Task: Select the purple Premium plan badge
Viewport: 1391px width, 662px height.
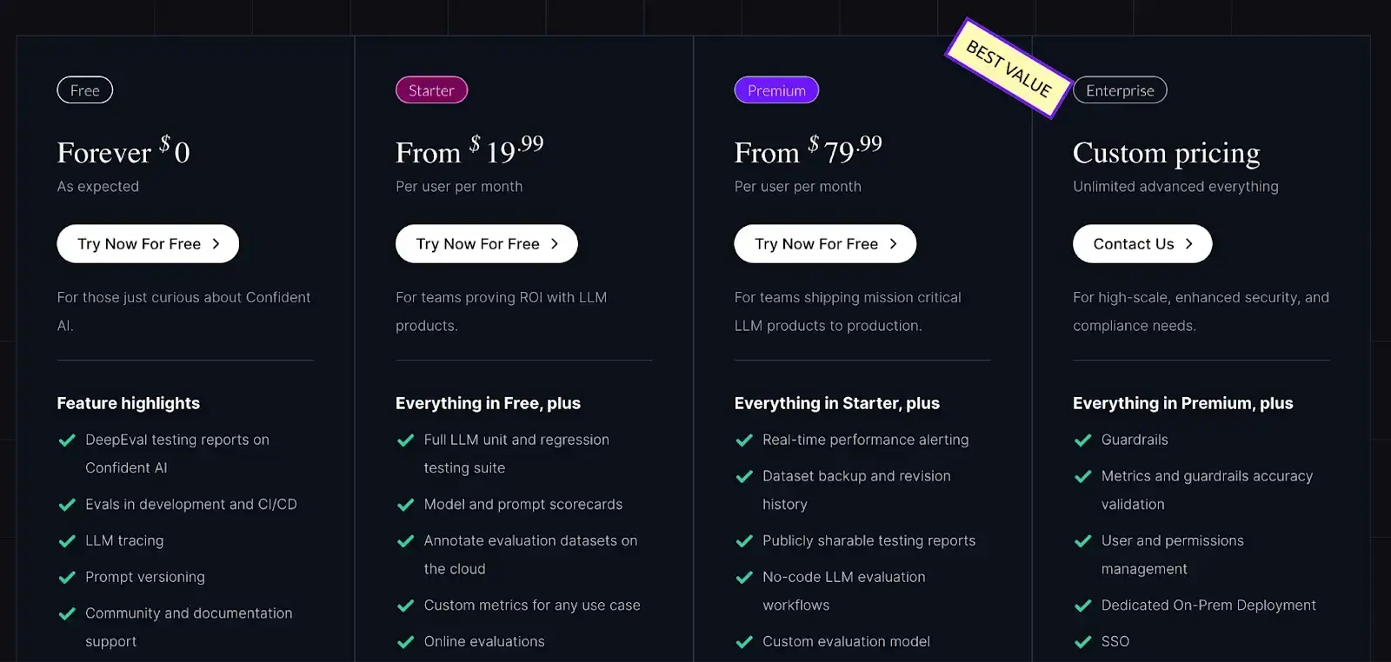Action: 776,90
